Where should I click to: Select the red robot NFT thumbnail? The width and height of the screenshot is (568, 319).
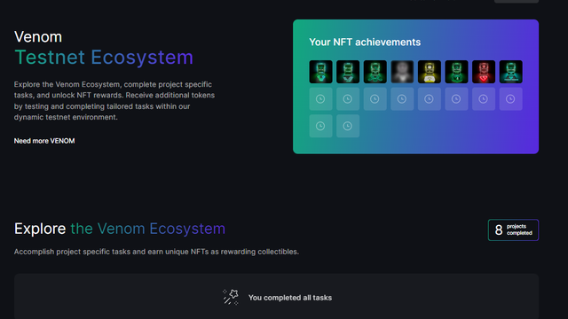click(484, 72)
